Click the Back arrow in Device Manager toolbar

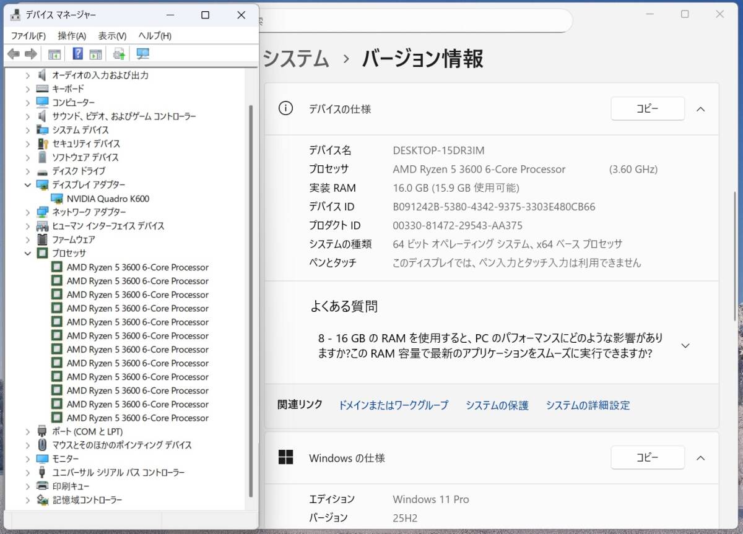click(x=14, y=54)
